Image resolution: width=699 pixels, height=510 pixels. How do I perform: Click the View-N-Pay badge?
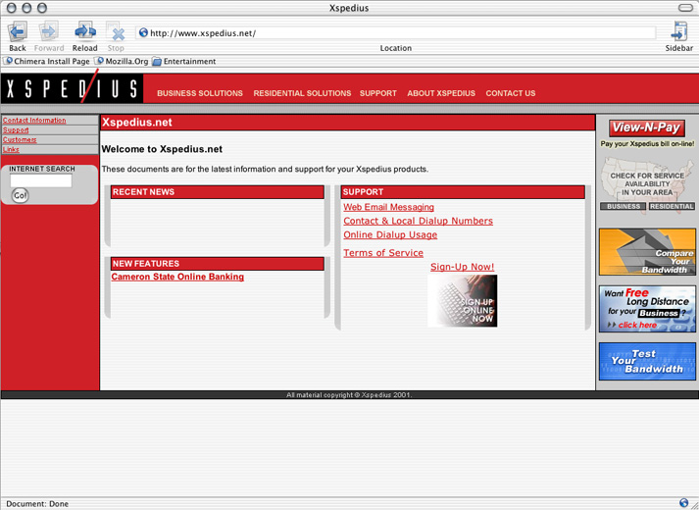pyautogui.click(x=647, y=127)
